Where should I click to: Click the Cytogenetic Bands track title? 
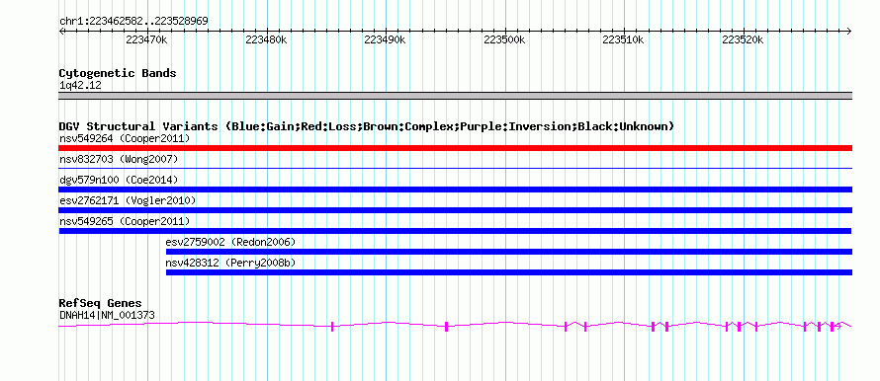[118, 73]
